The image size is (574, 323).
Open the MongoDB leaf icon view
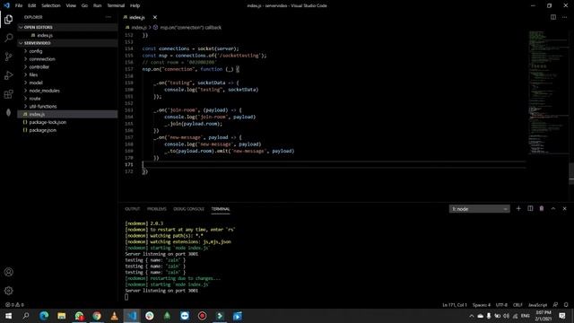[8, 112]
